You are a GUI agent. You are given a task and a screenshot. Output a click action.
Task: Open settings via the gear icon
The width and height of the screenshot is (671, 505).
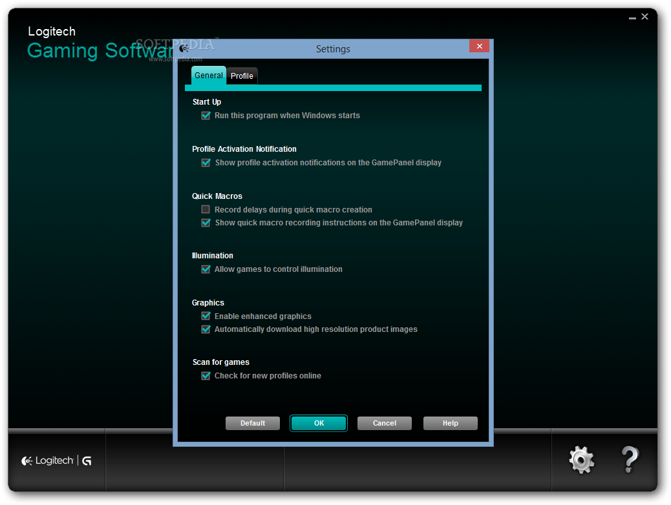tap(581, 460)
